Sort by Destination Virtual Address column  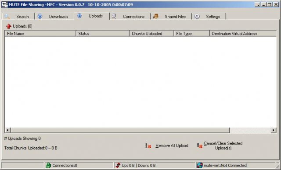243,34
